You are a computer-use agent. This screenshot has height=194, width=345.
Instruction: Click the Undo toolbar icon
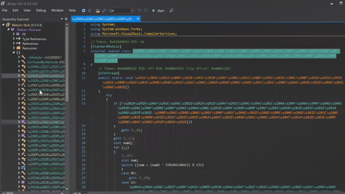click(139, 11)
